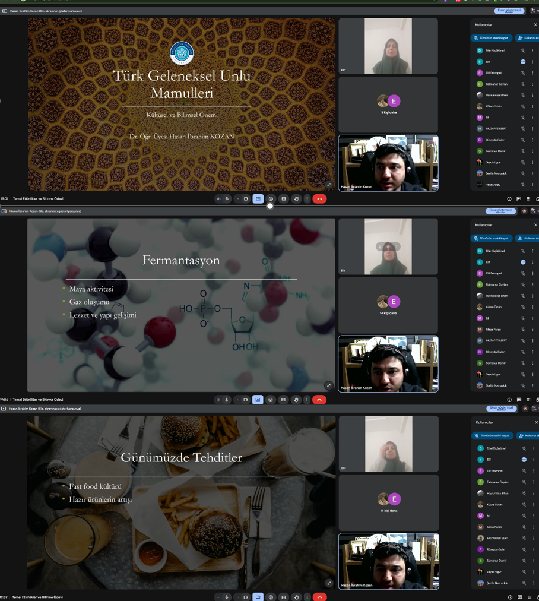Select Hasan İbrahim Kozan's video tile beside Fermantasyon slide
This screenshot has height=601, width=539.
click(388, 363)
